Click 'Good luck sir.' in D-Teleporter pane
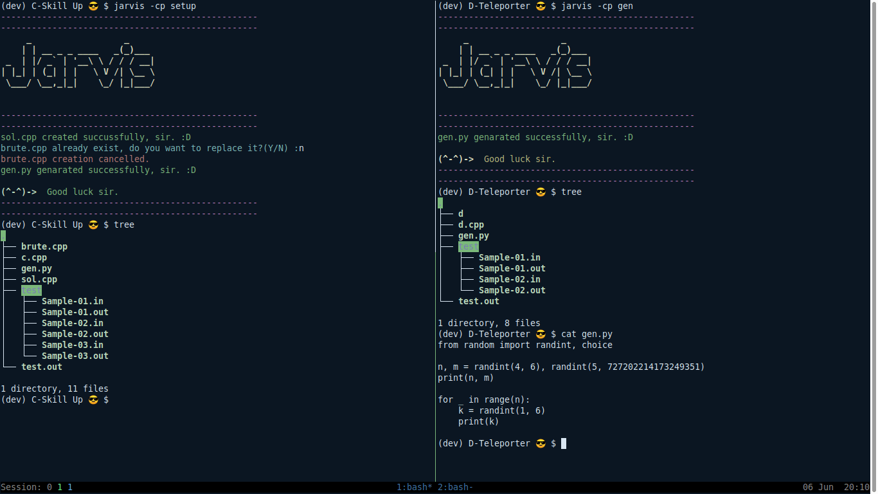878x494 pixels. point(520,159)
